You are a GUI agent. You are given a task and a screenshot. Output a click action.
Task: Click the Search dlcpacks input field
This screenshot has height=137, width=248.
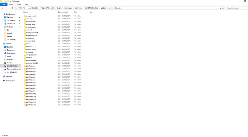click(237, 8)
